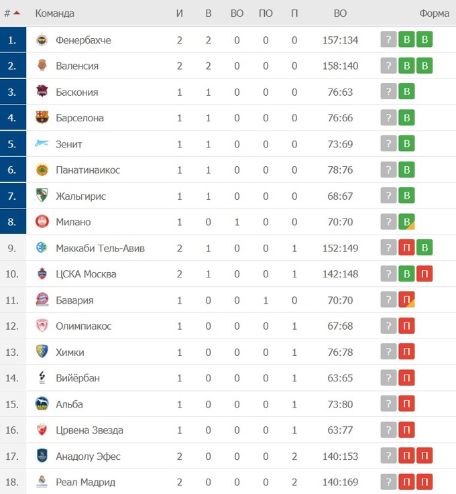Viewport: 456px width, 494px height.
Task: Click the gray question mark in Fenerbahçe row
Action: tap(388, 40)
